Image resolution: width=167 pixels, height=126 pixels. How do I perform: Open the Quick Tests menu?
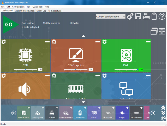pyautogui.click(x=38, y=7)
